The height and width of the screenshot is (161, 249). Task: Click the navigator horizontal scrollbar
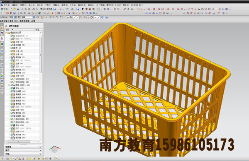[x=22, y=142]
